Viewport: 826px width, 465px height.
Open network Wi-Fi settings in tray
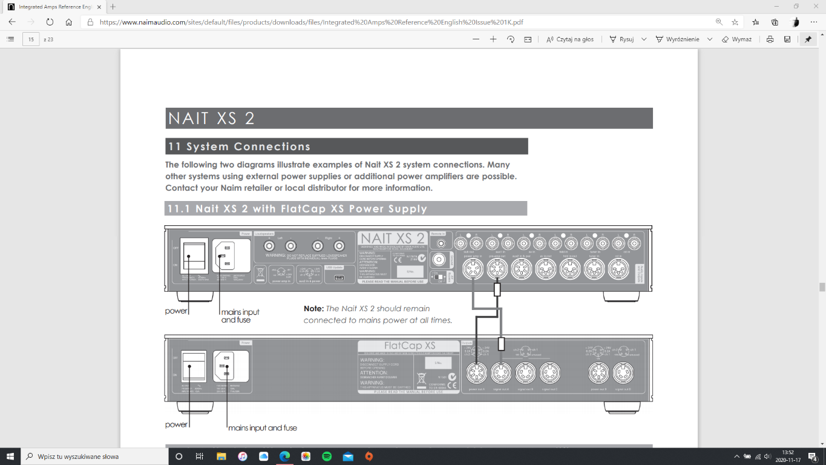pos(758,456)
